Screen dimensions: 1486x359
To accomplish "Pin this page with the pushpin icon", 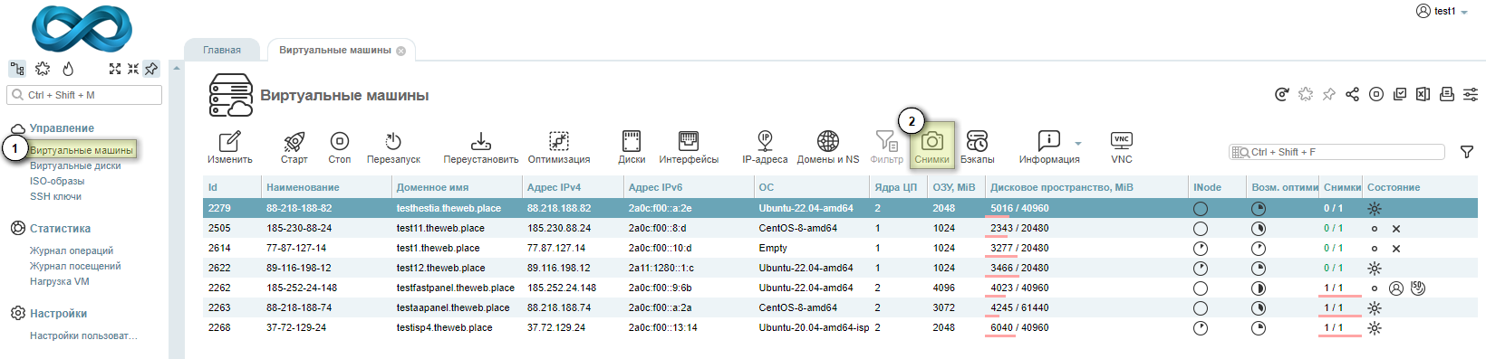I will click(x=1329, y=94).
